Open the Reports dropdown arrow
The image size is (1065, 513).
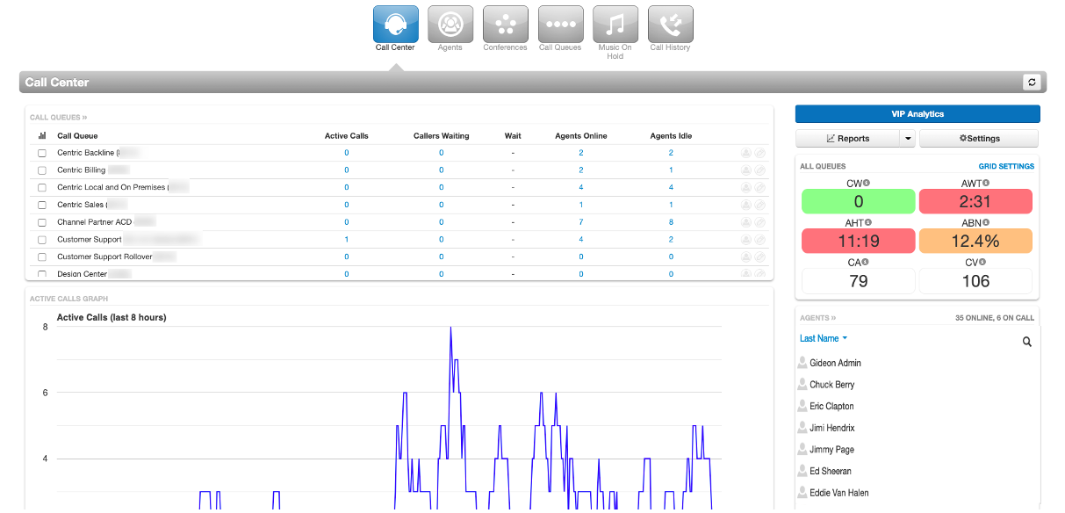pyautogui.click(x=908, y=139)
